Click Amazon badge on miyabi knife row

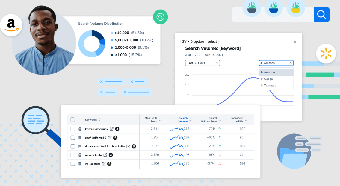[111, 155]
